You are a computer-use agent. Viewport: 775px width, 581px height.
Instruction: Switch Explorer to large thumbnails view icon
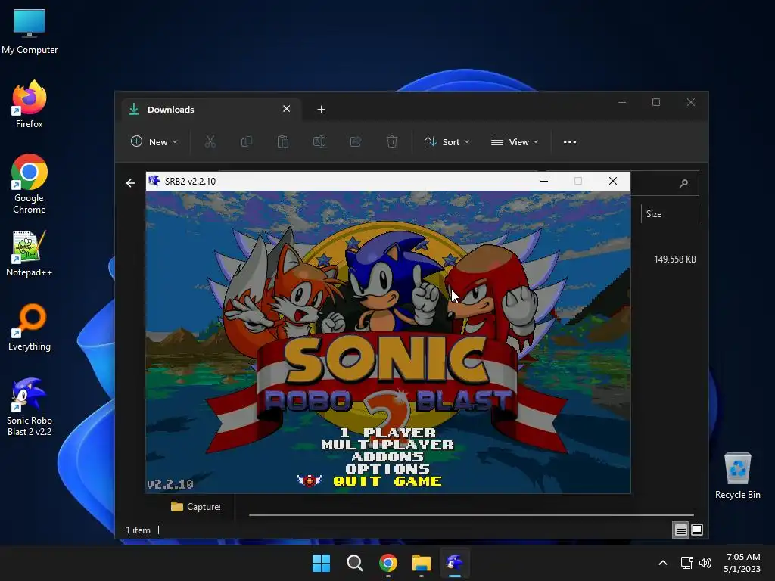pyautogui.click(x=697, y=530)
